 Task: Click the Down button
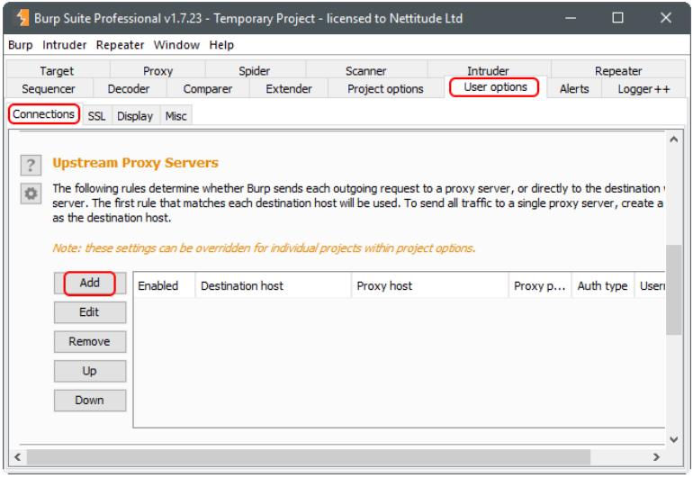[89, 401]
